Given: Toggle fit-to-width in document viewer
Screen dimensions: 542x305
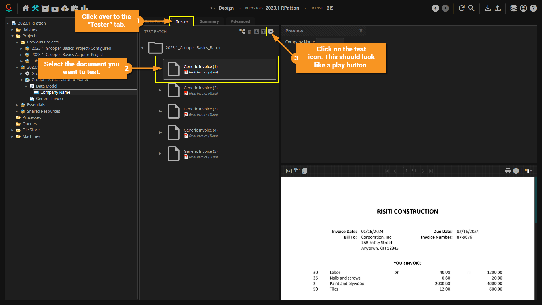Looking at the screenshot, I should point(289,171).
